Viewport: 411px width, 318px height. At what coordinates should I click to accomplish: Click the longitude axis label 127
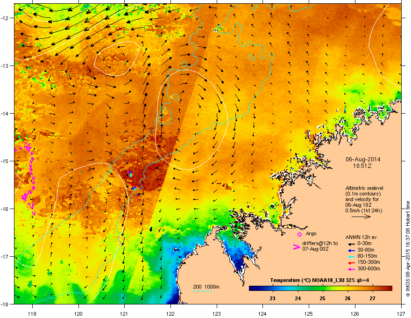point(401,313)
